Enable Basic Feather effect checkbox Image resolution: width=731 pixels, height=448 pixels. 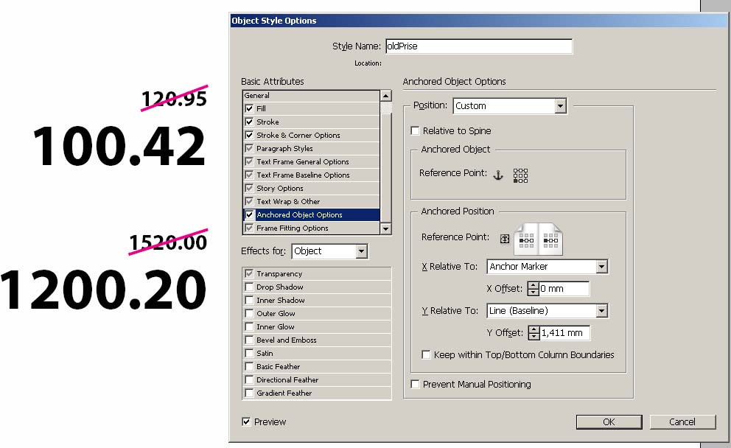coord(249,366)
